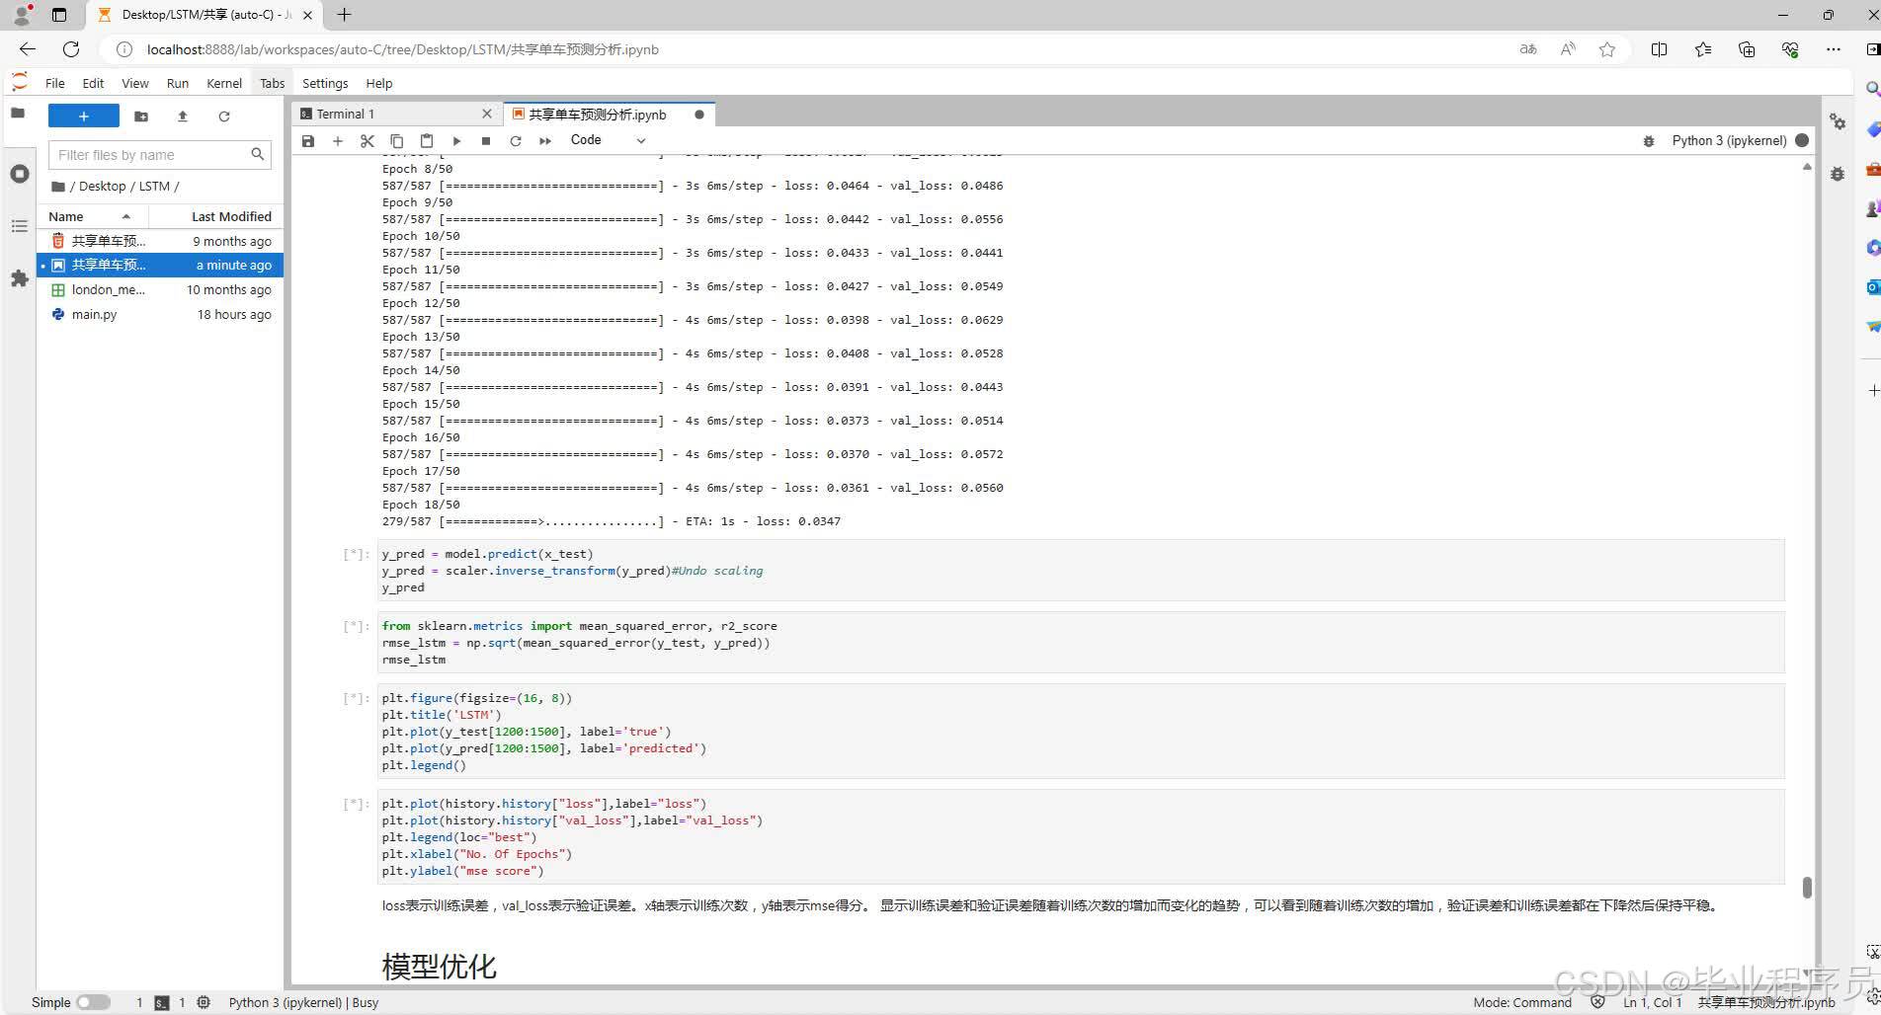The width and height of the screenshot is (1881, 1015).
Task: Focus the Filter files by name field
Action: pos(159,155)
